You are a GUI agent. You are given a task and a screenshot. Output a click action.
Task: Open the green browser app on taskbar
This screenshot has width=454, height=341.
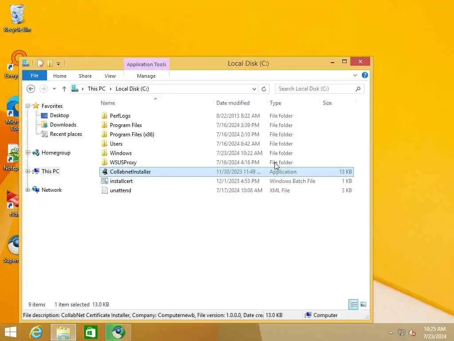118,332
